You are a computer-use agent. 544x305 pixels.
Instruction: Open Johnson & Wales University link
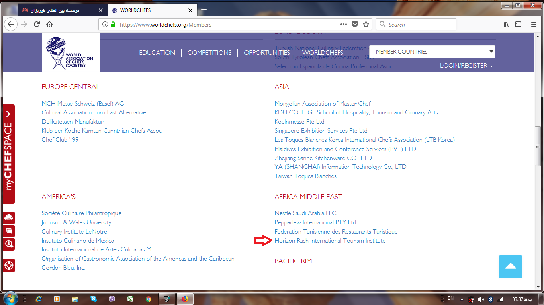point(76,222)
